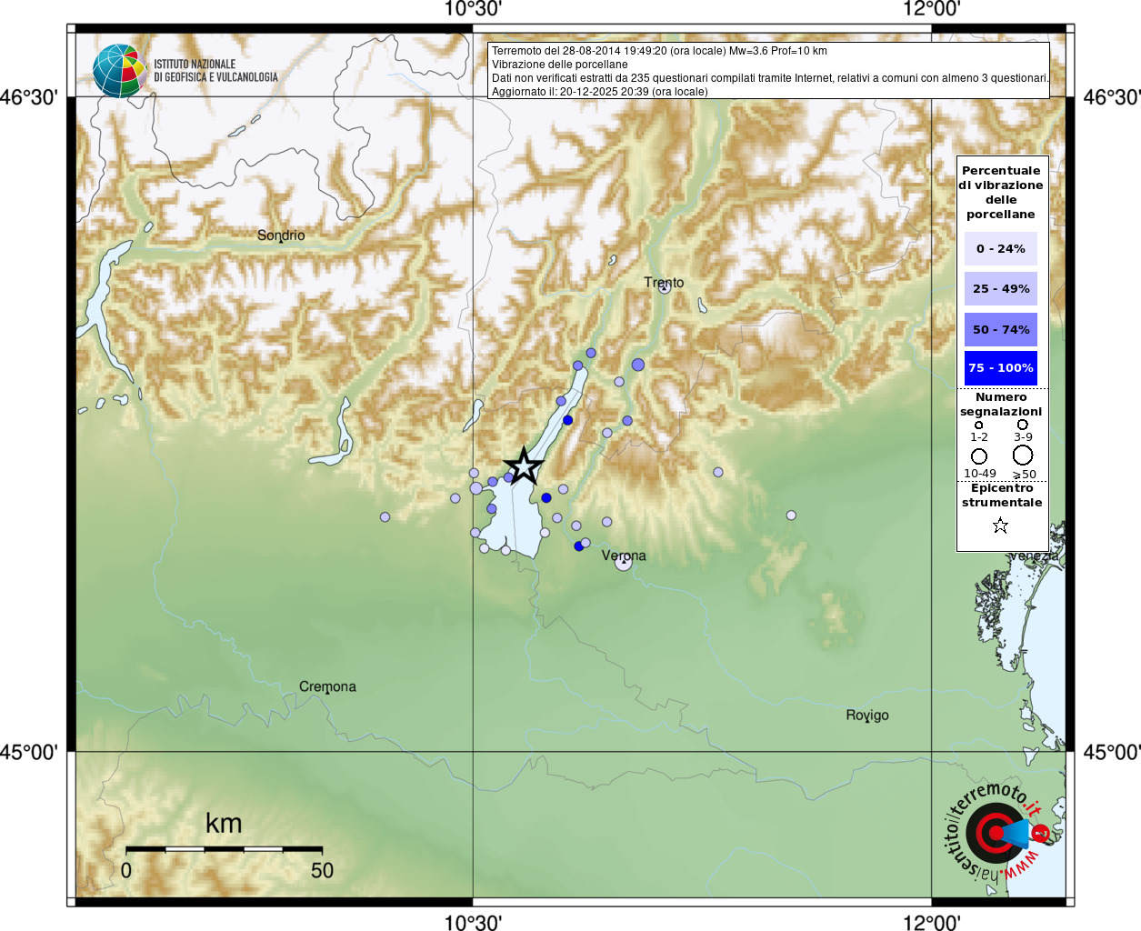Click the black-and-white scale bar

click(224, 849)
